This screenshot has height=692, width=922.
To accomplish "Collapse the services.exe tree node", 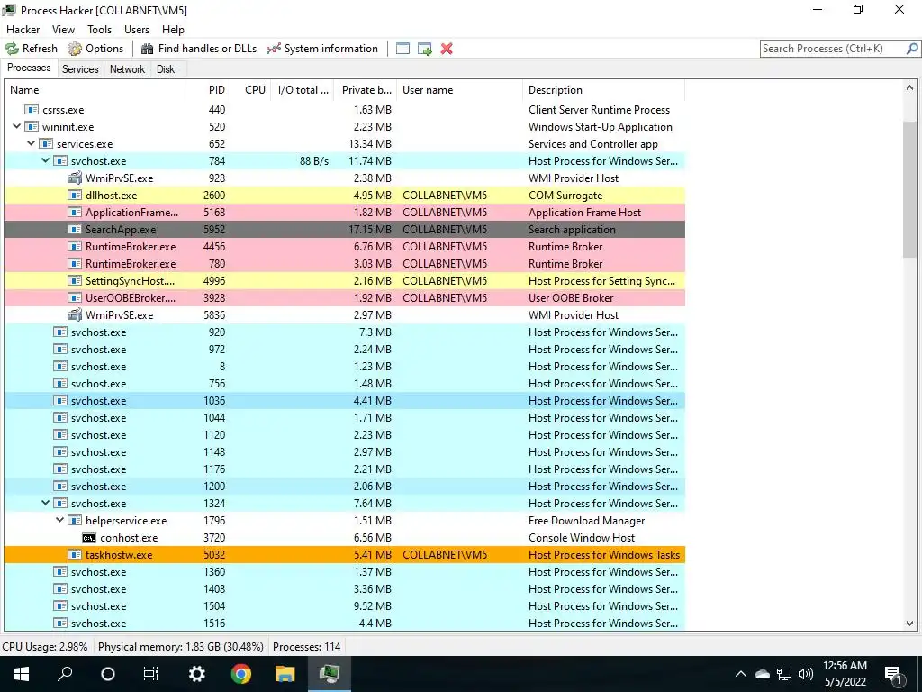I will 32,143.
